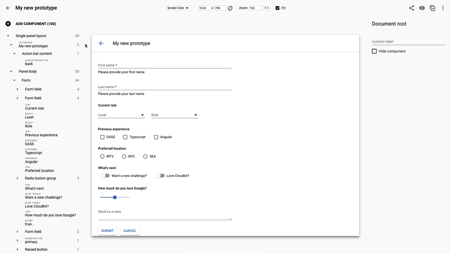The width and height of the screenshot is (451, 254).
Task: Enable the Hide component checkbox
Action: click(374, 51)
